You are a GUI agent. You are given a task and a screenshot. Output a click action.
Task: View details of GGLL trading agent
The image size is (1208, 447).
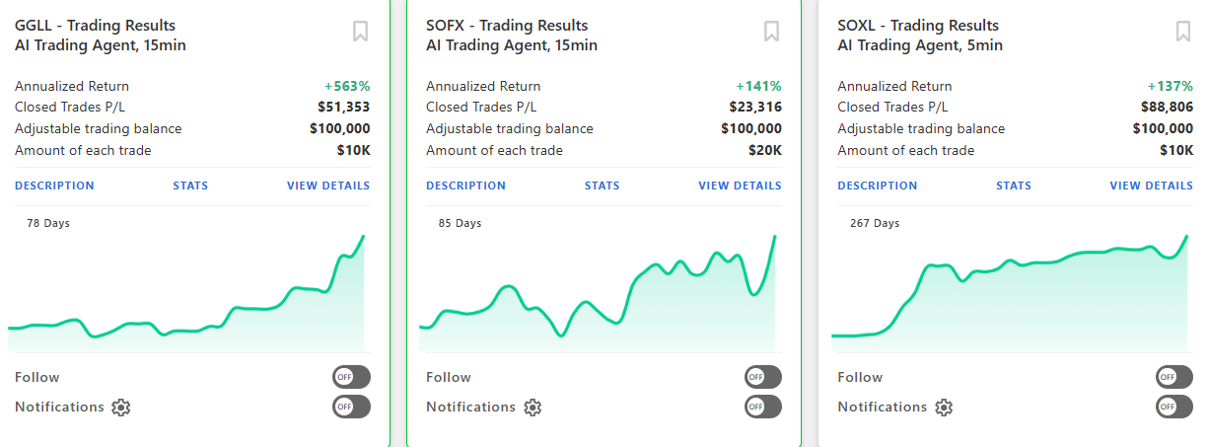(x=328, y=186)
